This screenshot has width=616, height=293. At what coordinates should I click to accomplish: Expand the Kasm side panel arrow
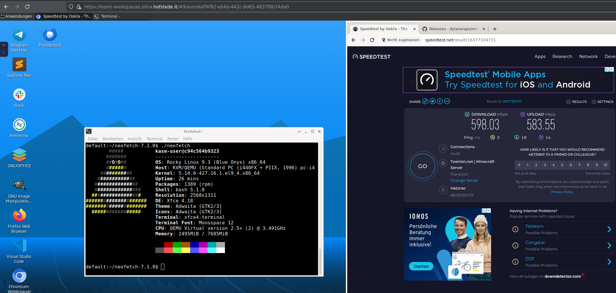(x=3, y=52)
